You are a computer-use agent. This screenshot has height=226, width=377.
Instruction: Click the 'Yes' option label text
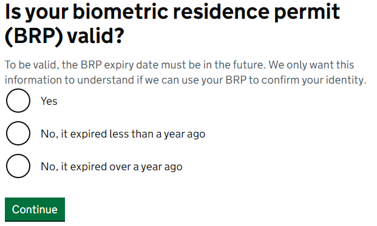[49, 101]
